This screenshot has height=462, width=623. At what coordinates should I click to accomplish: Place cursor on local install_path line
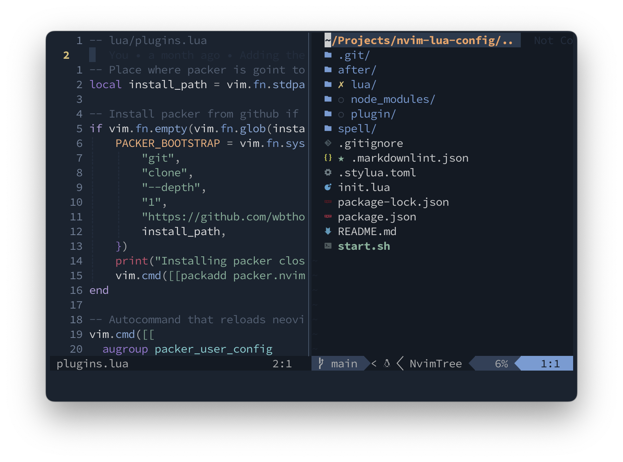pos(197,84)
